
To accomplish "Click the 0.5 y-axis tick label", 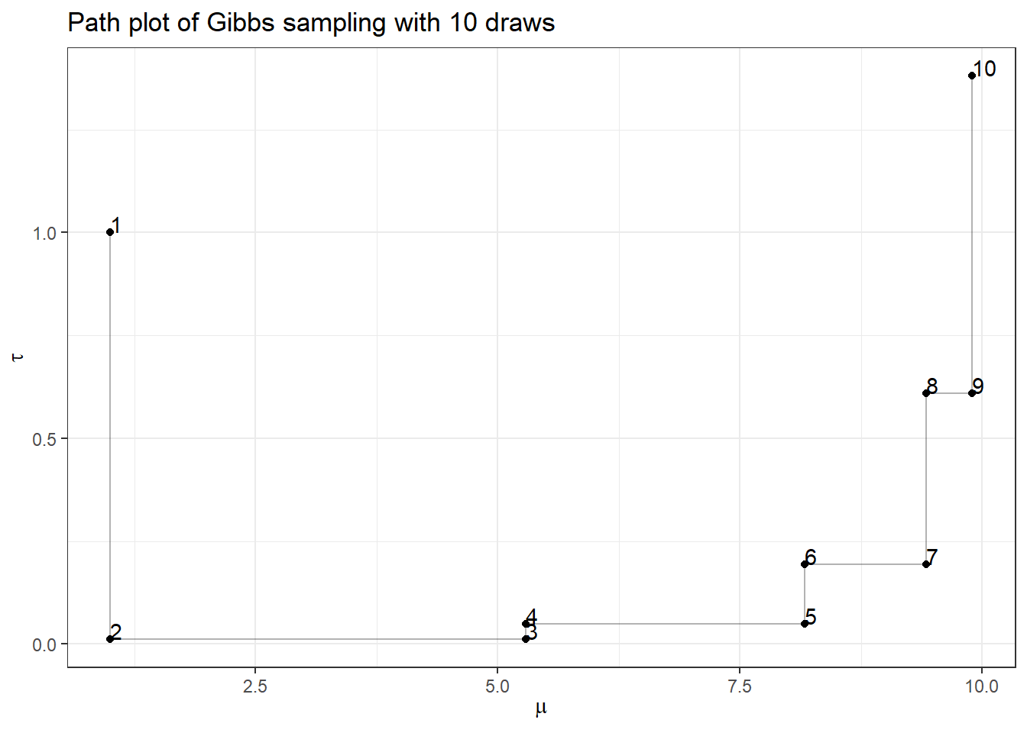I will click(x=45, y=439).
